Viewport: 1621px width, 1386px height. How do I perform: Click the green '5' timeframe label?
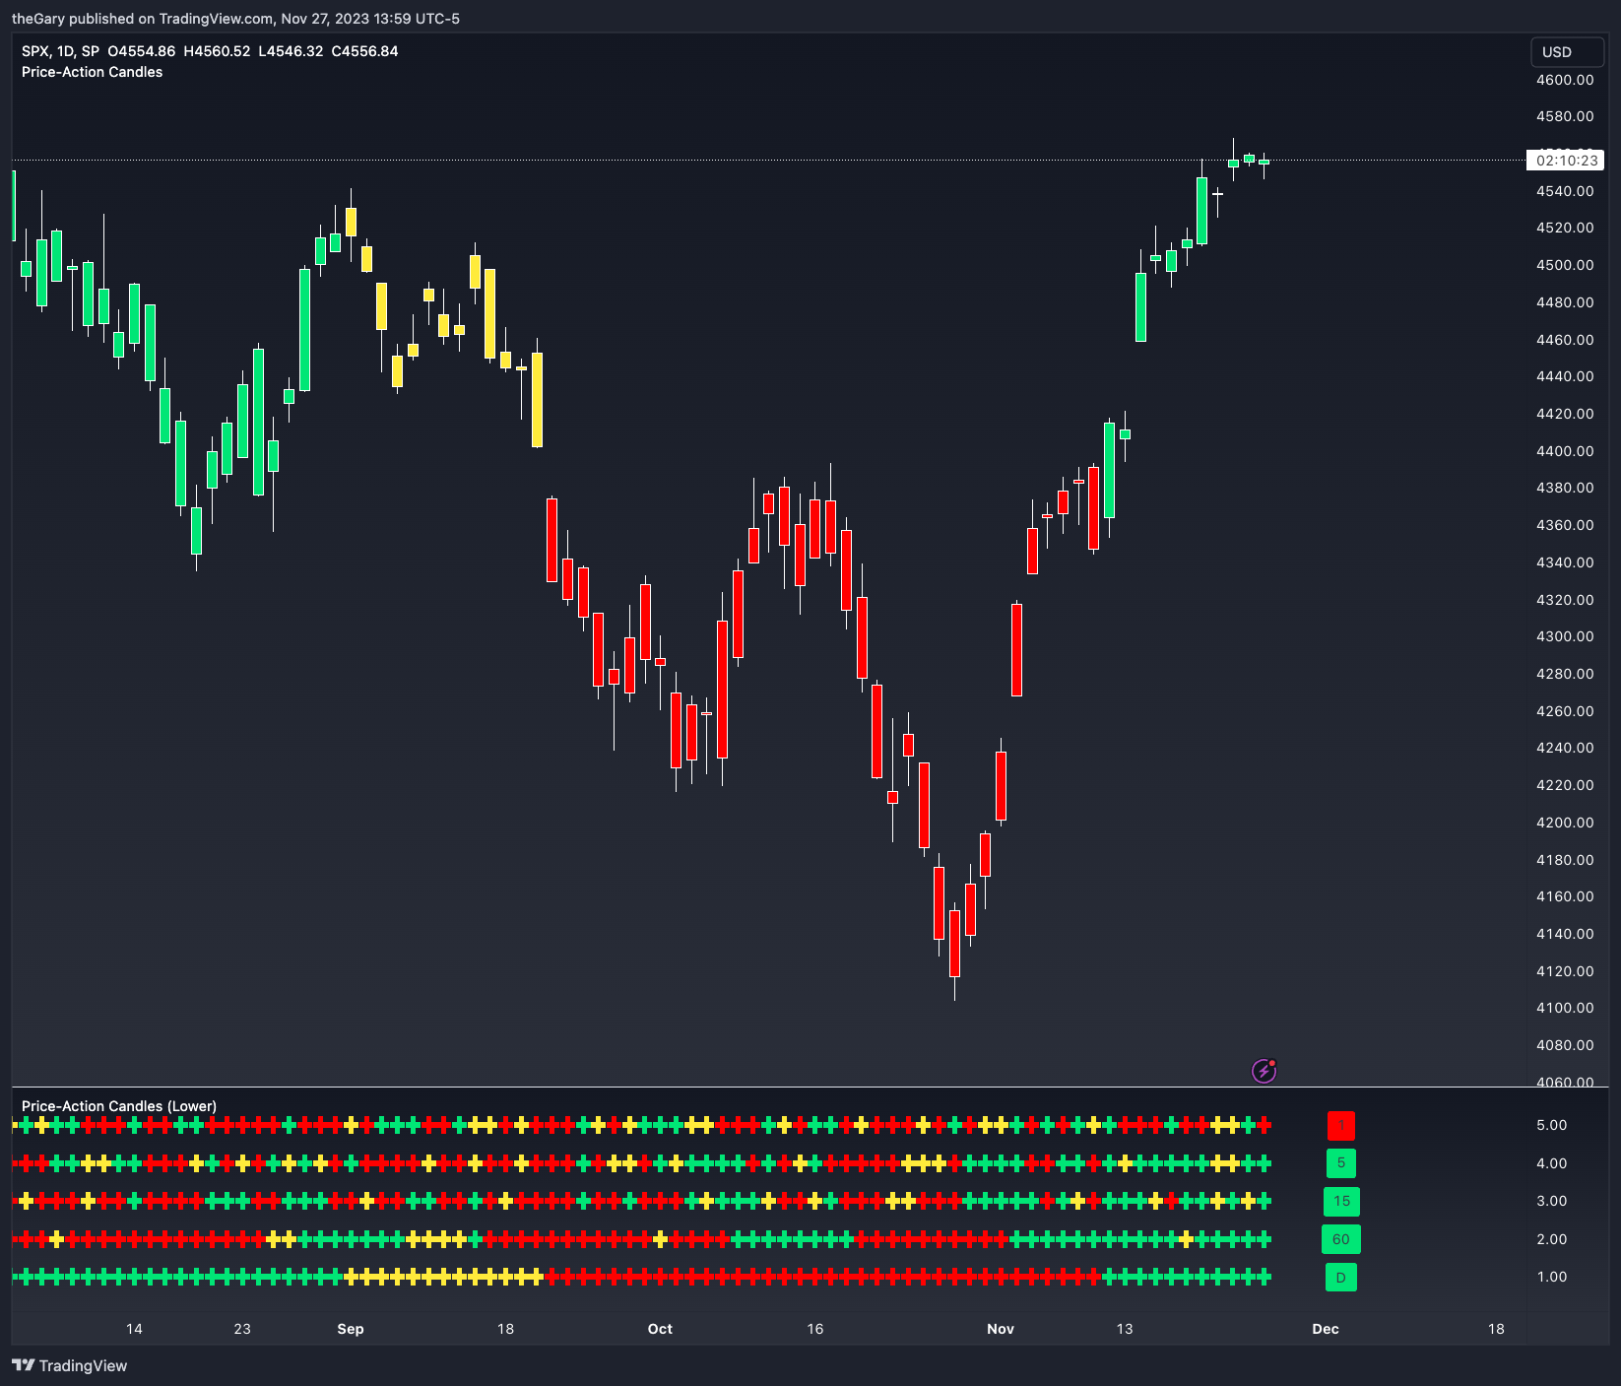[1340, 1163]
